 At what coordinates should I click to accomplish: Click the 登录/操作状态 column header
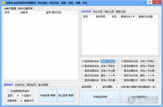54,13
